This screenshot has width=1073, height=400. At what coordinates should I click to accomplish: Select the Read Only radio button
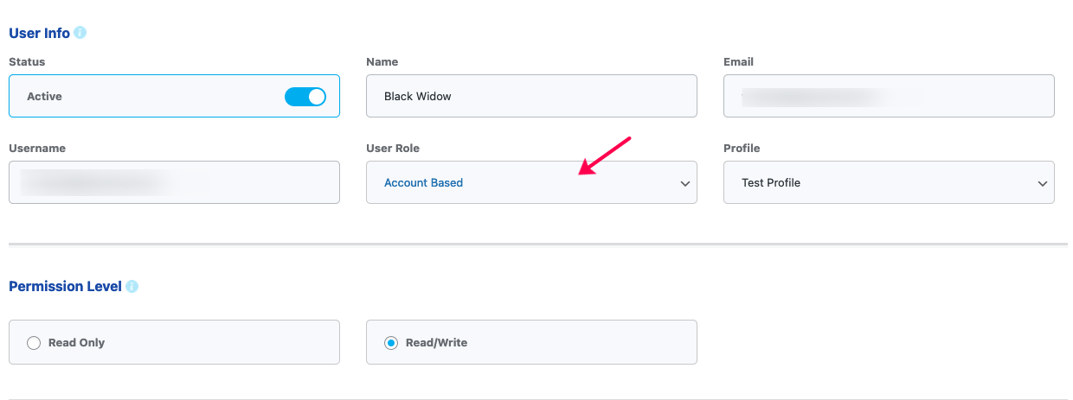pyautogui.click(x=34, y=343)
